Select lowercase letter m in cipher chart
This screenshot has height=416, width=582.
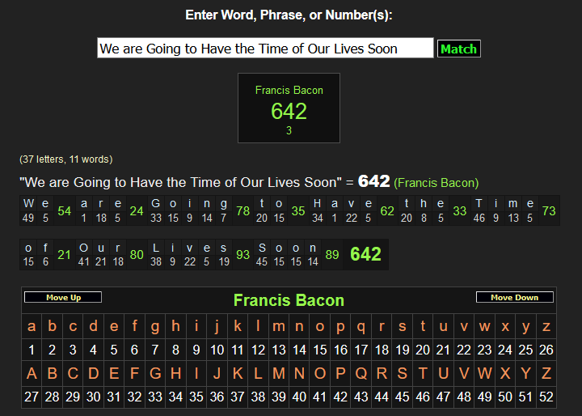pyautogui.click(x=279, y=327)
